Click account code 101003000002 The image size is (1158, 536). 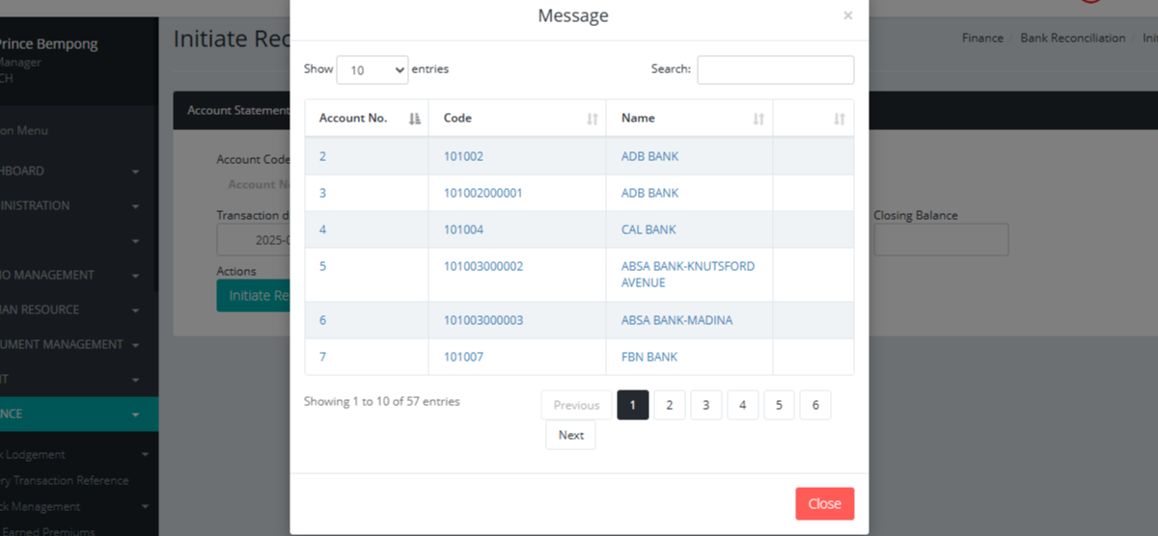tap(482, 266)
